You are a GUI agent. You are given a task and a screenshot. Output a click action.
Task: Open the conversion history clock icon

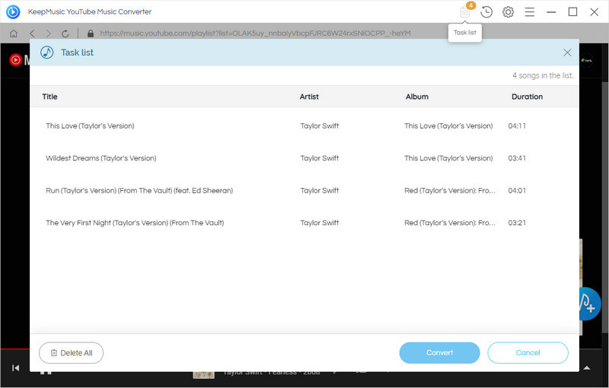486,12
